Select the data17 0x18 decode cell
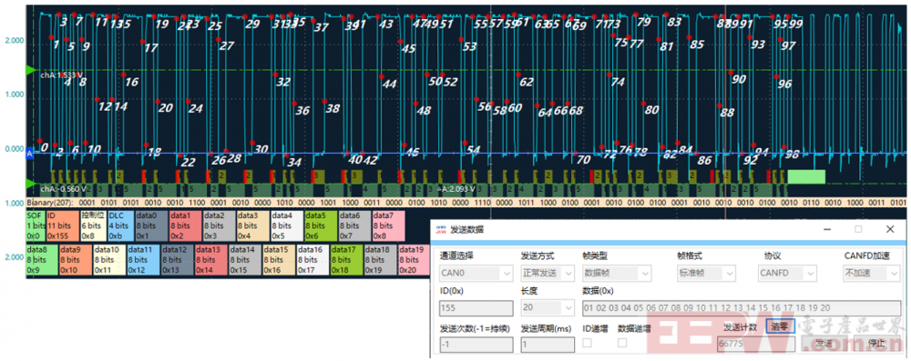The width and height of the screenshot is (911, 361). click(x=346, y=260)
